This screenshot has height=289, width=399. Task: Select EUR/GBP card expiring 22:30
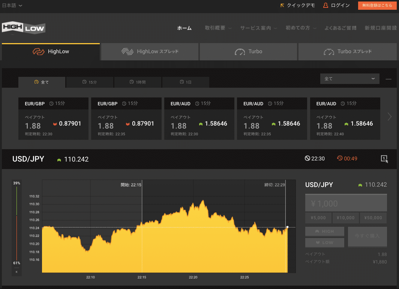53,118
